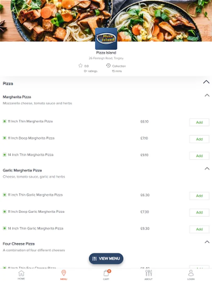Collapse the Four Cheese Pizza group
Image resolution: width=212 pixels, height=282 pixels.
(x=207, y=242)
